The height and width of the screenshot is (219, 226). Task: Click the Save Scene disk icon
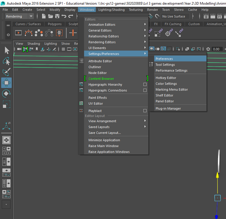[x=57, y=16]
